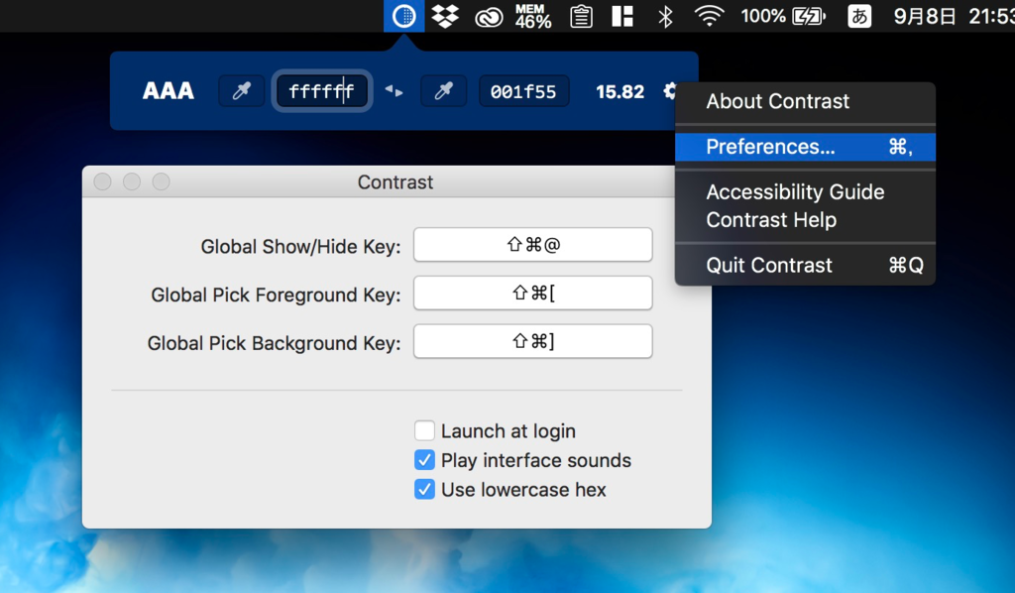This screenshot has height=593, width=1015.
Task: Switch the Japanese input source icon
Action: coord(859,16)
